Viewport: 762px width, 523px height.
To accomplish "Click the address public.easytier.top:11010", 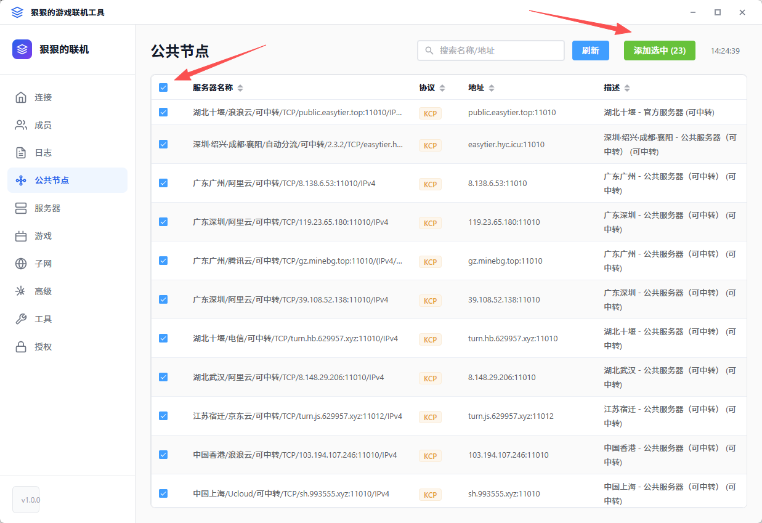I will (512, 113).
